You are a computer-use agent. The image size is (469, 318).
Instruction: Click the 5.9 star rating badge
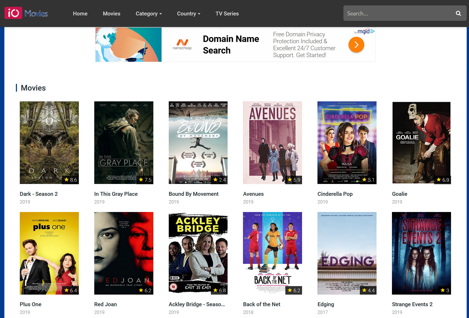pos(294,180)
